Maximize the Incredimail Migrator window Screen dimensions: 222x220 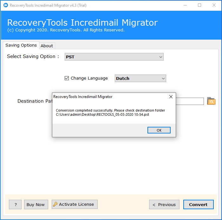click(199, 5)
